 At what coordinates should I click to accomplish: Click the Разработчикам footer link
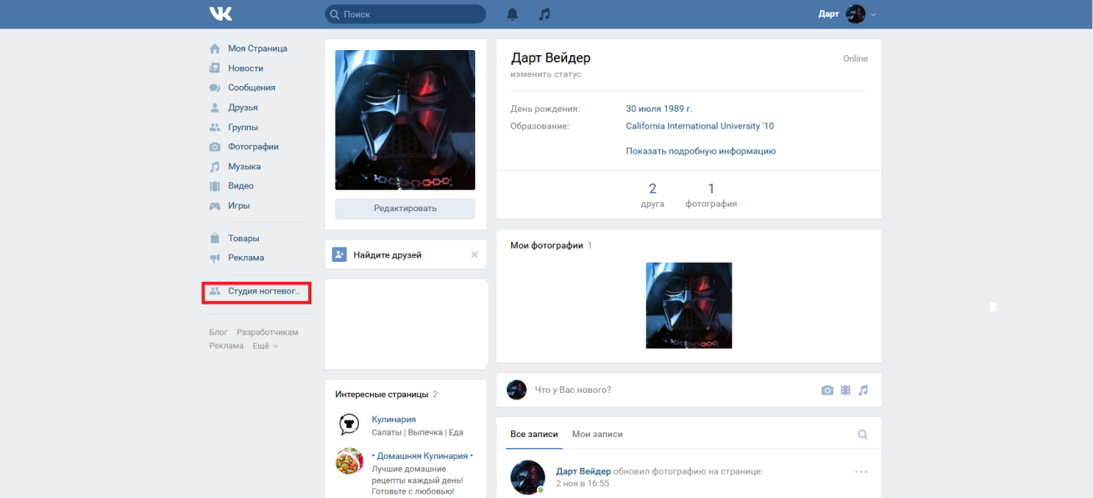(267, 332)
